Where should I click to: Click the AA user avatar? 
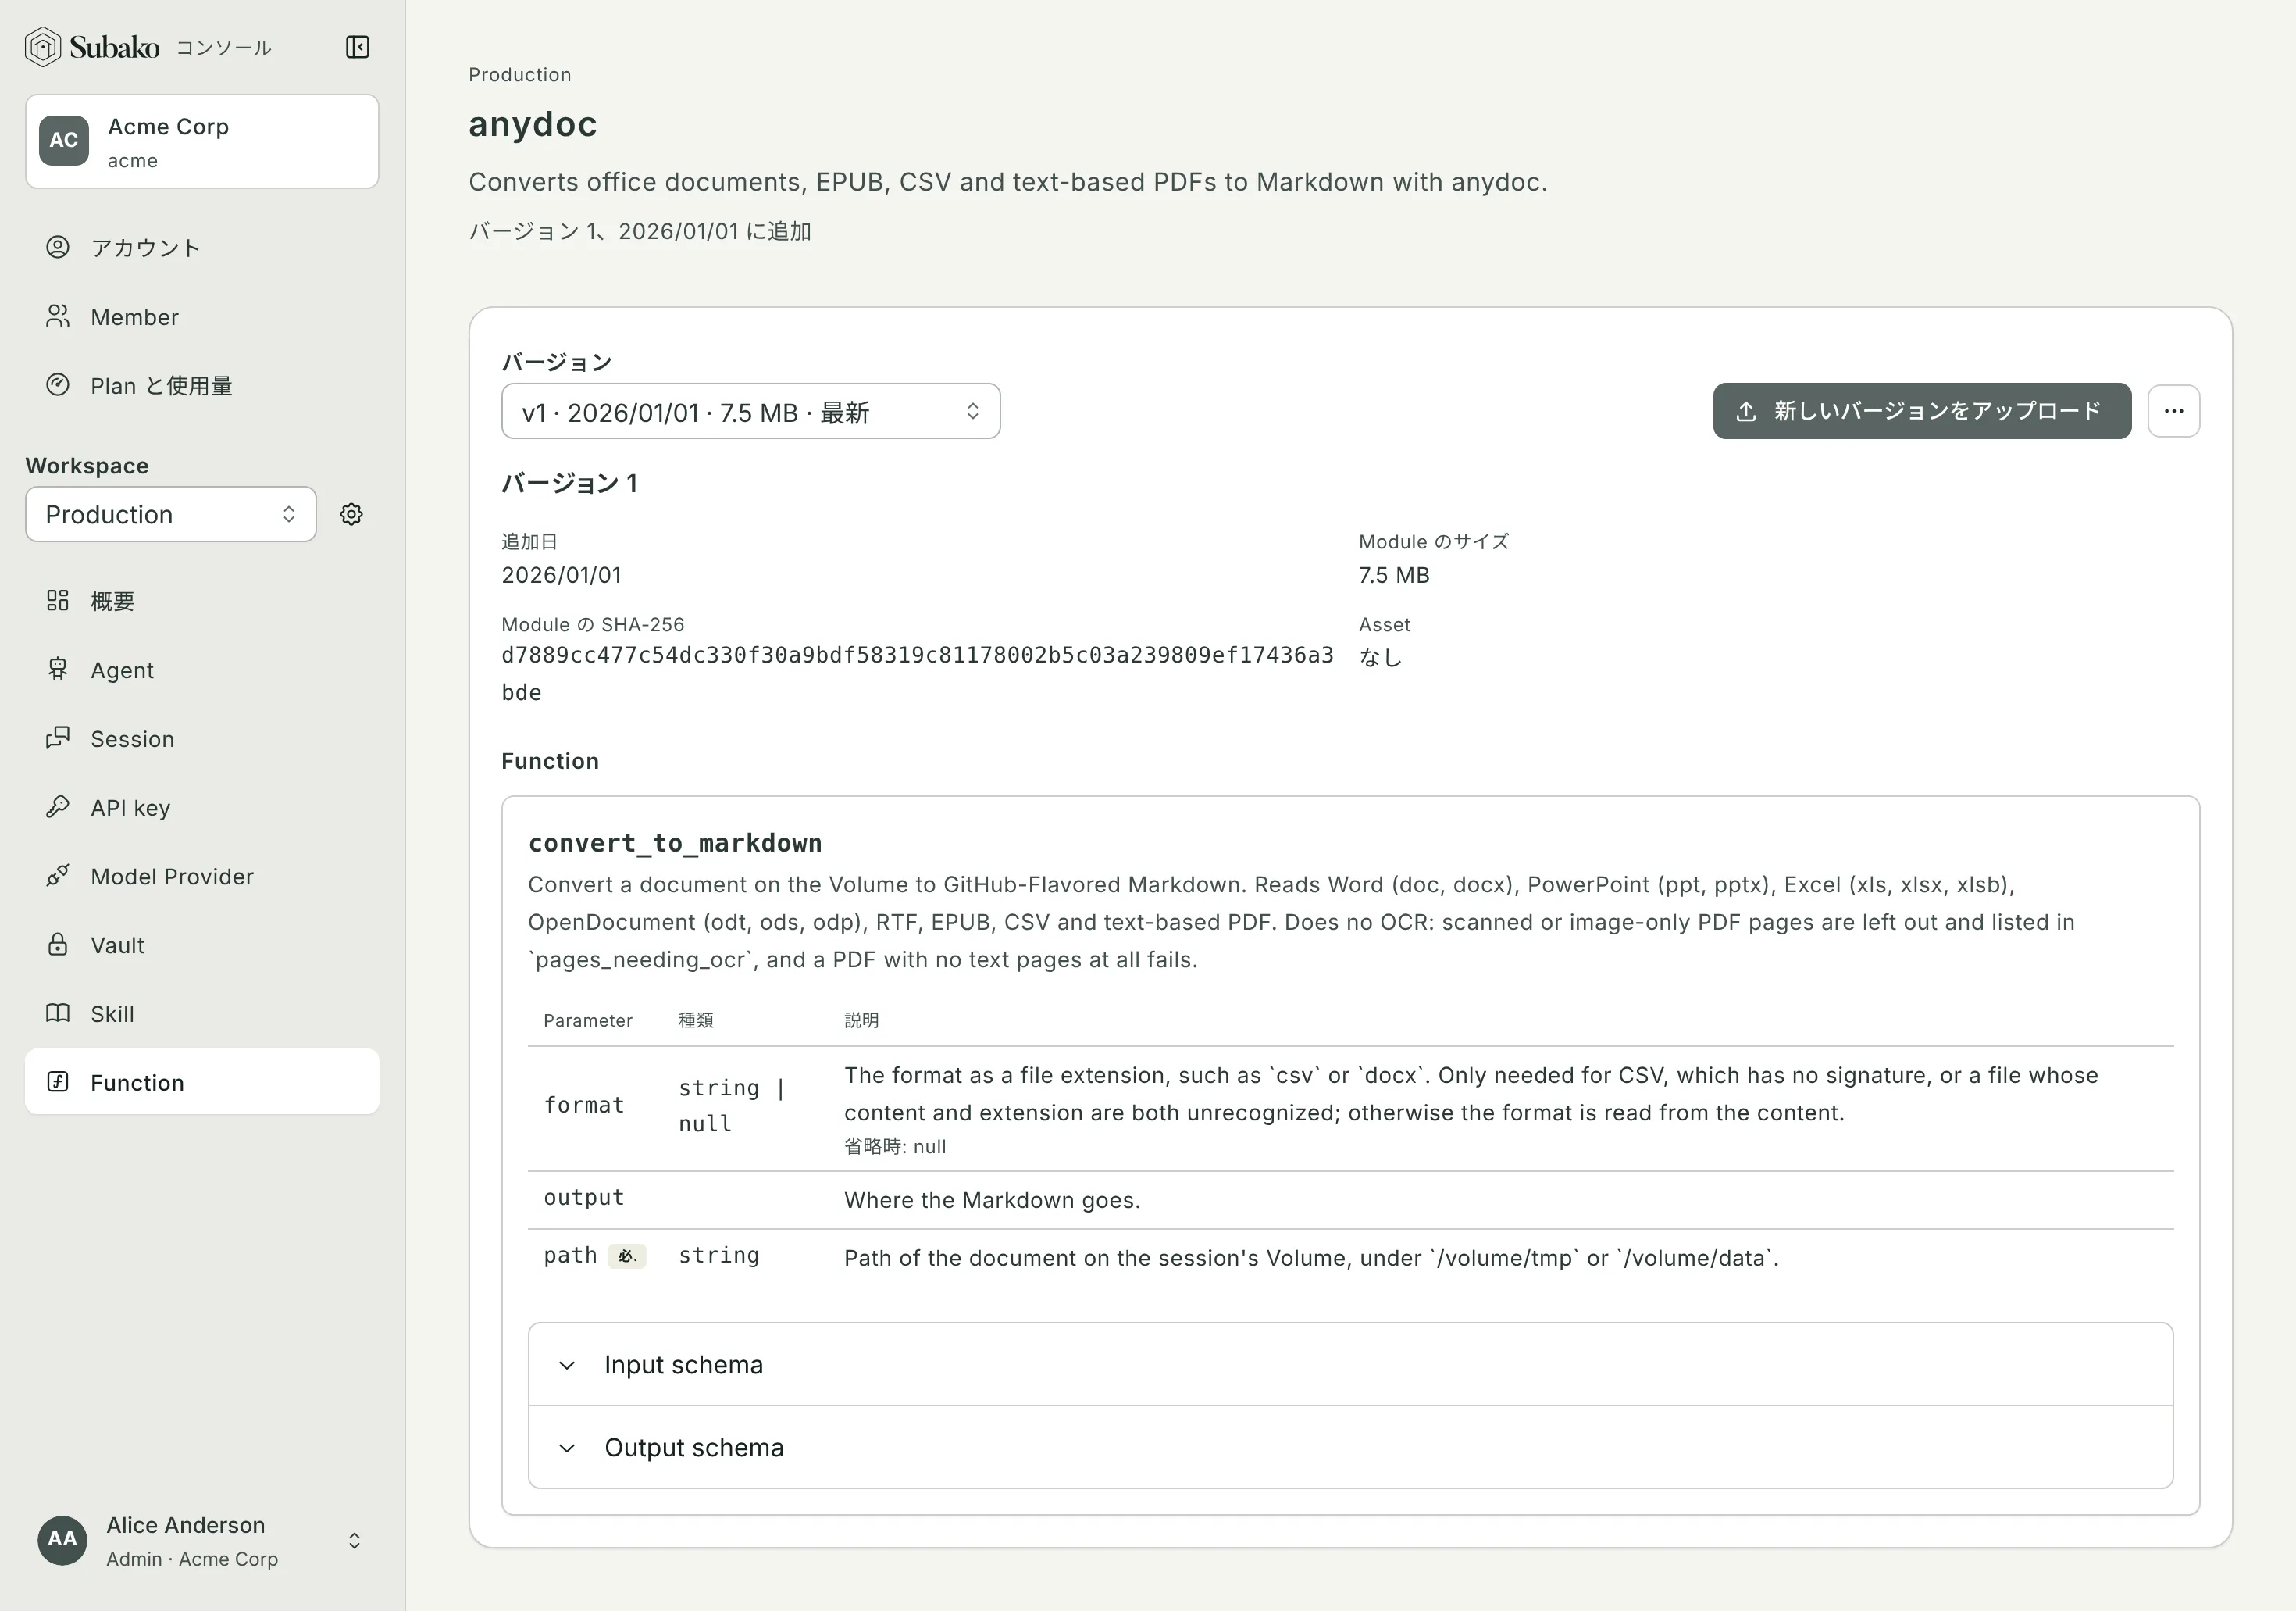tap(62, 1540)
